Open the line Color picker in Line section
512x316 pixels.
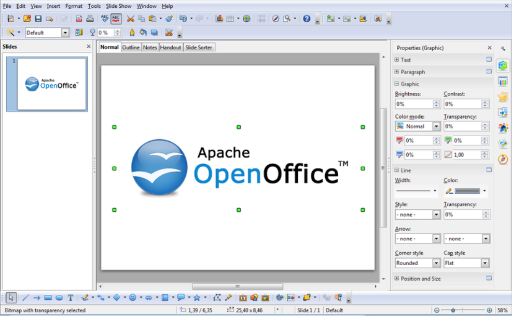pos(483,191)
